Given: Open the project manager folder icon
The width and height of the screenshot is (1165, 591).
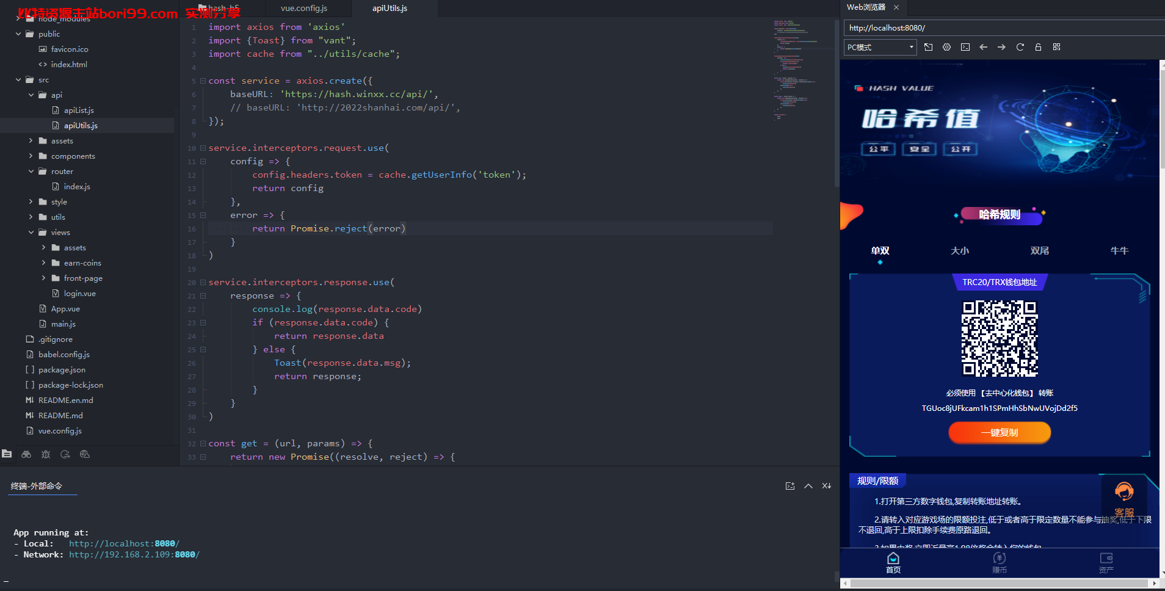Looking at the screenshot, I should [7, 454].
